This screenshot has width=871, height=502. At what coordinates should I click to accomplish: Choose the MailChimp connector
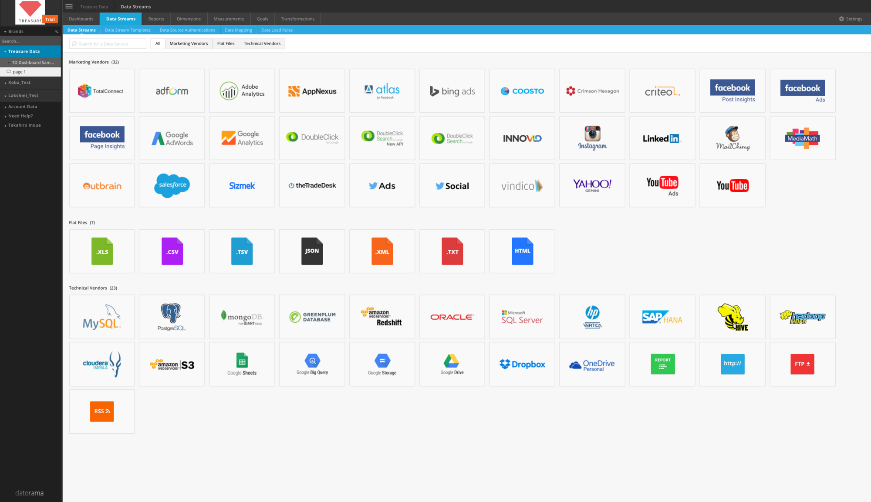733,138
